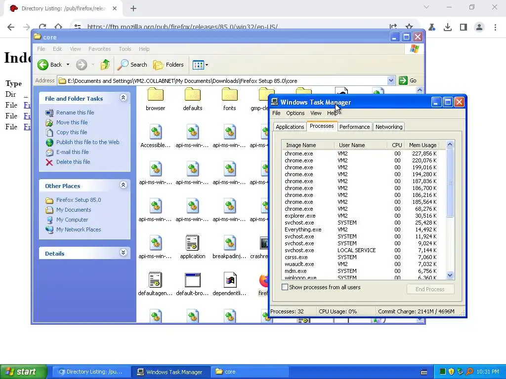Viewport: 506px width, 379px height.
Task: Switch to the Applications tab
Action: coord(290,127)
